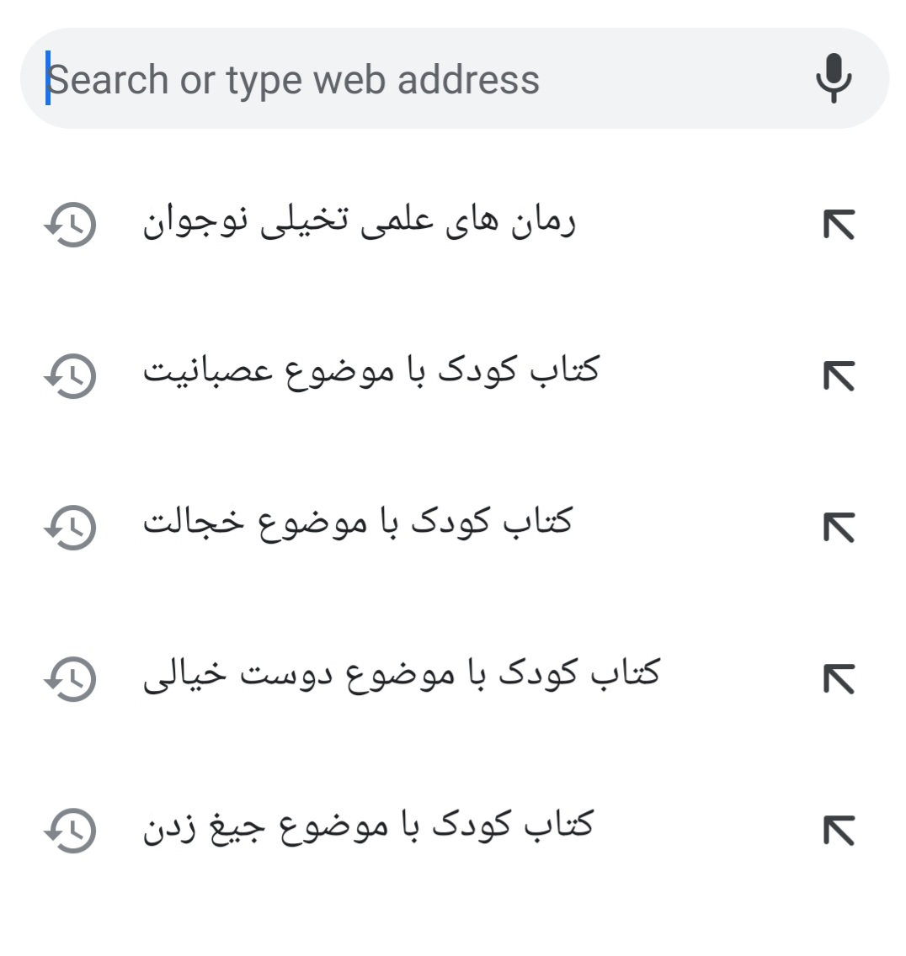906x956 pixels.
Task: Pick the suggestion 'کتاب کودک با موضوع جیغ زدن'
Action: point(368,826)
